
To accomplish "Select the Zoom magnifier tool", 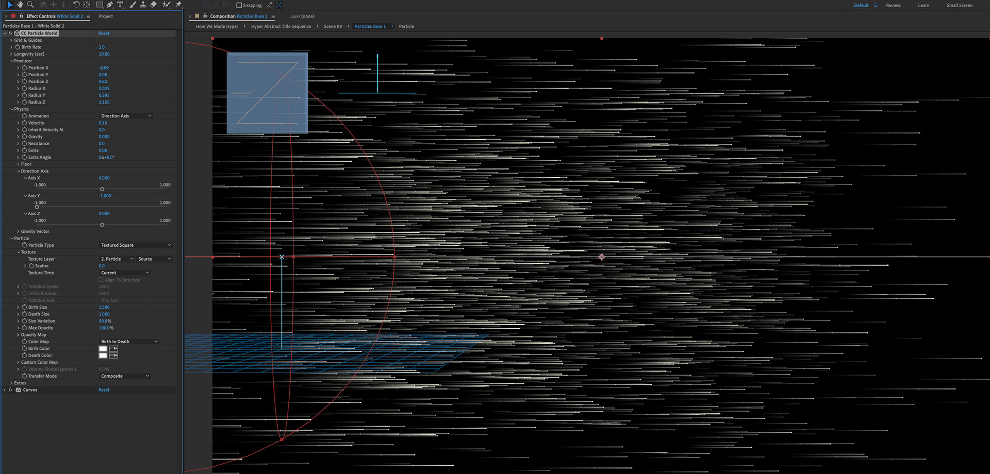I will tap(30, 5).
